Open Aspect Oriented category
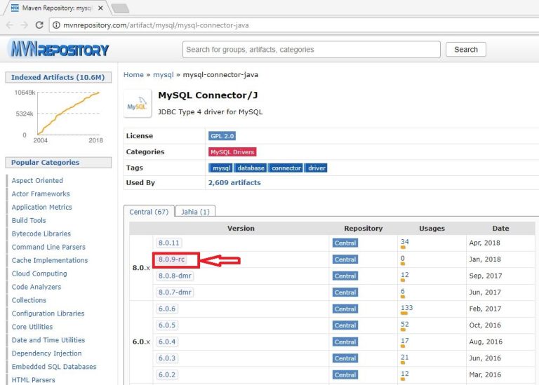This screenshot has width=539, height=385. [37, 180]
